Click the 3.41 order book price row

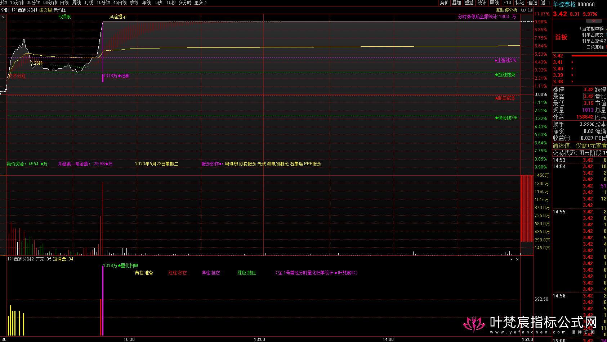coord(580,62)
